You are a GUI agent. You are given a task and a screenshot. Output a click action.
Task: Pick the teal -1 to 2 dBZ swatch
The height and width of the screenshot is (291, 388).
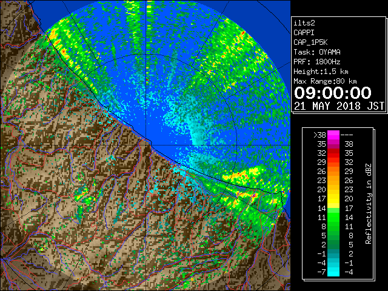pos(333,253)
